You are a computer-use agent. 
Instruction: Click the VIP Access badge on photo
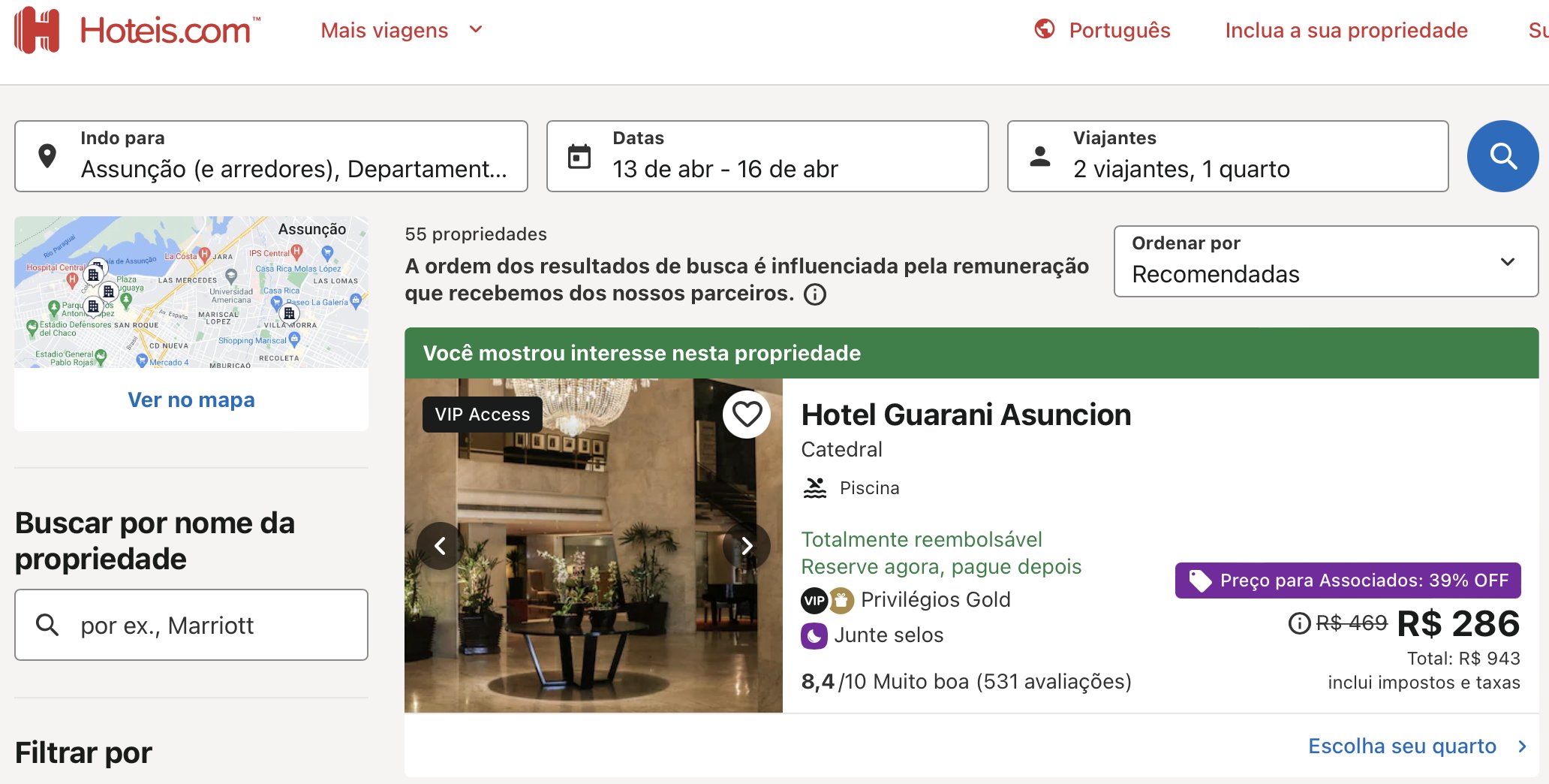(483, 415)
